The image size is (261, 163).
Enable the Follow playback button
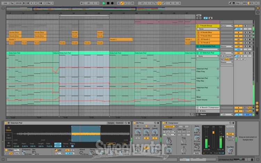82,3
